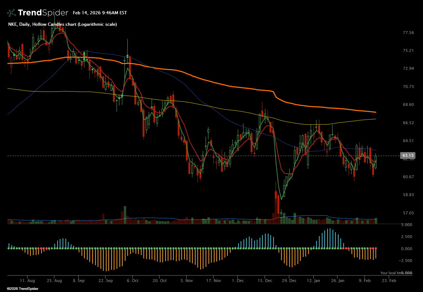Viewport: 423px width, 292px height.
Task: Click the ©2026 TrendSpider copyright text
Action: pyautogui.click(x=23, y=288)
